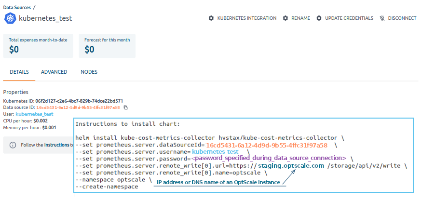This screenshot has height=201, width=422.
Task: Select the DETAILS tab
Action: coord(19,72)
